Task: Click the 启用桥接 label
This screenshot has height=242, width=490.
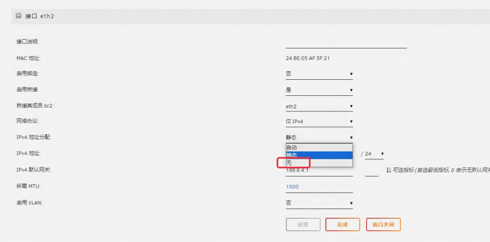Action: click(27, 89)
